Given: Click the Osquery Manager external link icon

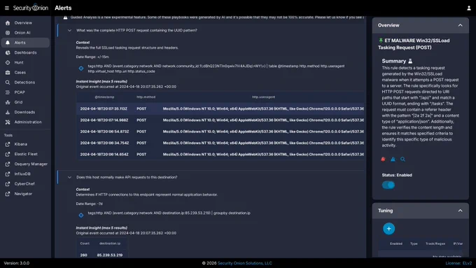Looking at the screenshot, I should (x=8, y=164).
